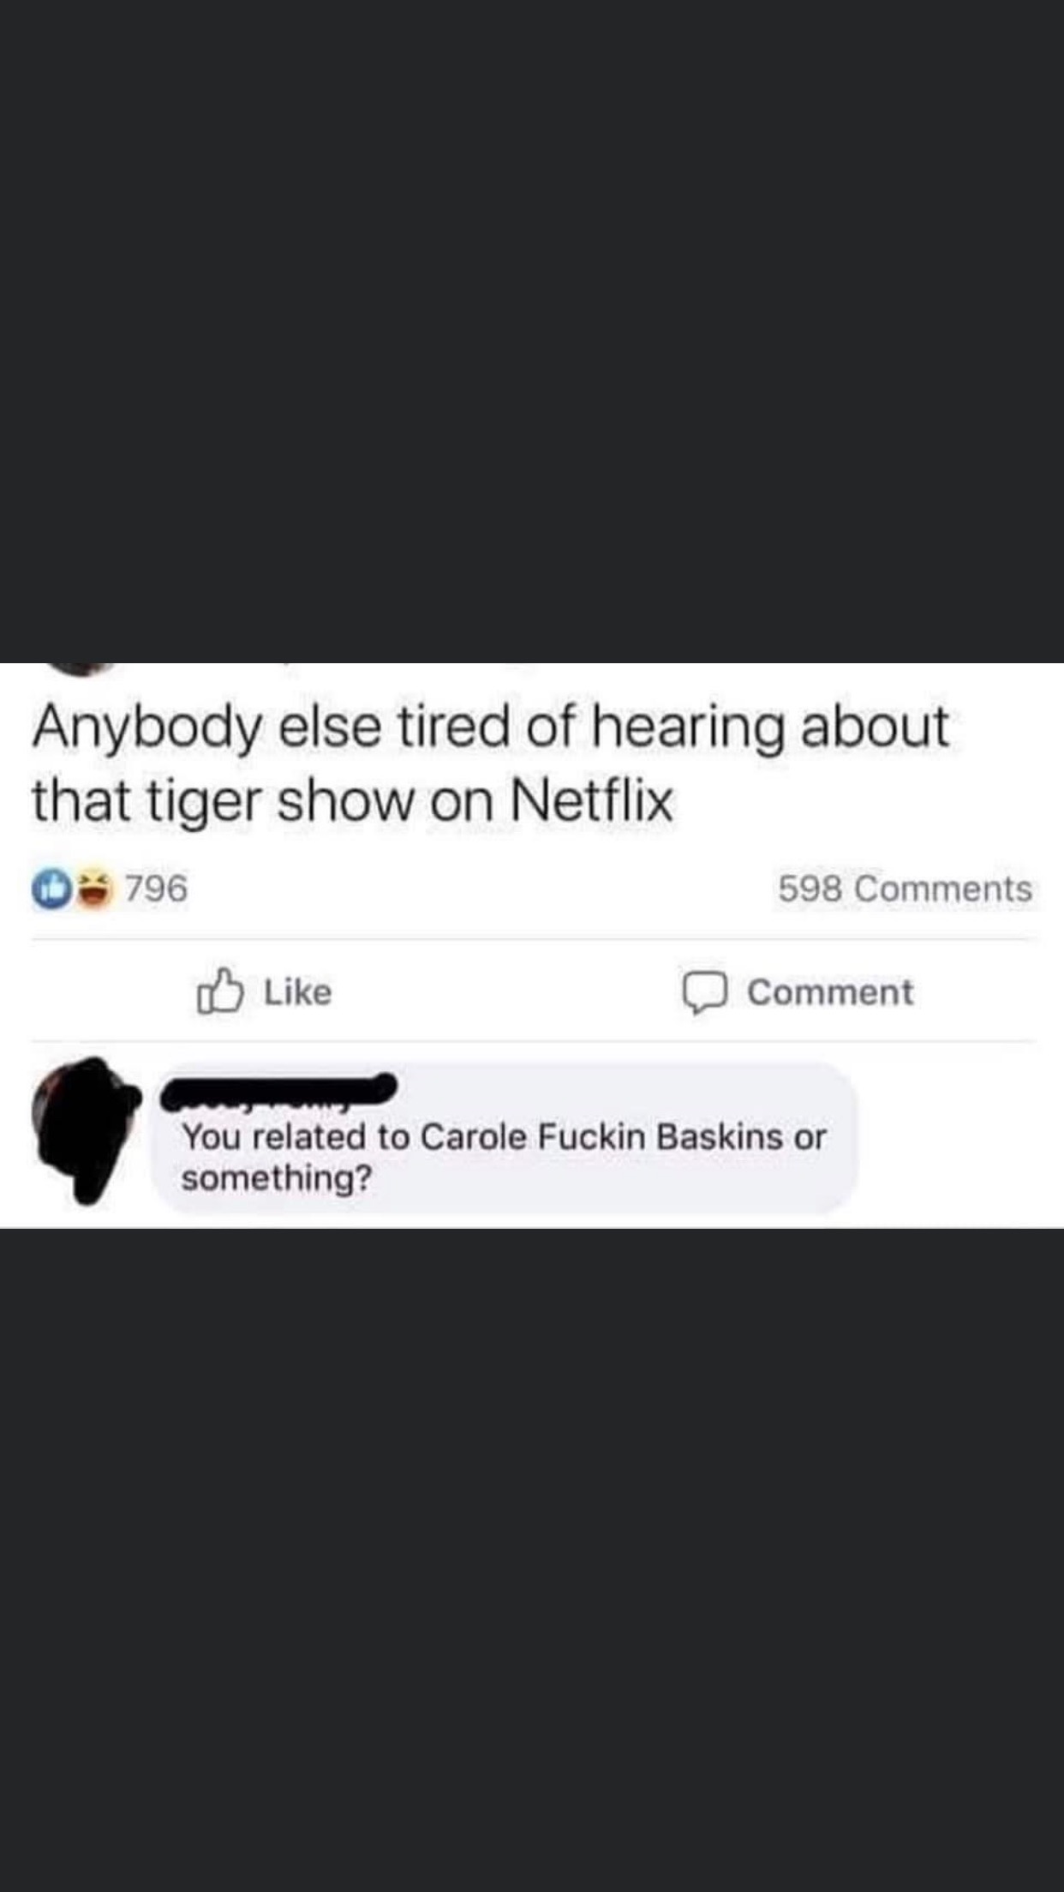1064x1892 pixels.
Task: Open the laughing haha reaction icon
Action: (x=96, y=889)
